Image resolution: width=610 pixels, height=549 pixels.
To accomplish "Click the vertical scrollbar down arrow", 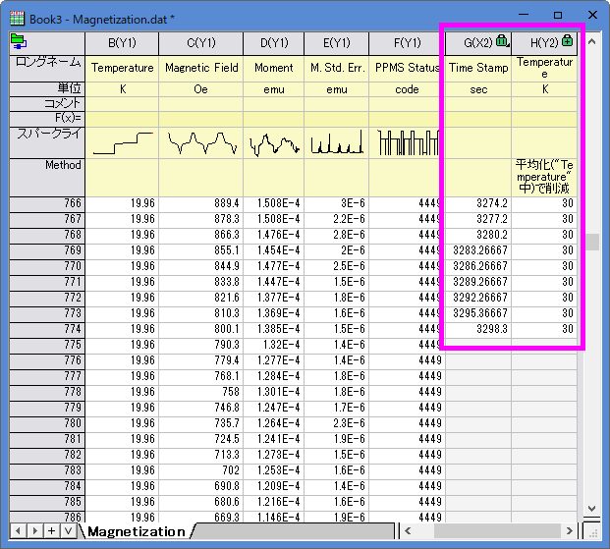I will coord(591,508).
